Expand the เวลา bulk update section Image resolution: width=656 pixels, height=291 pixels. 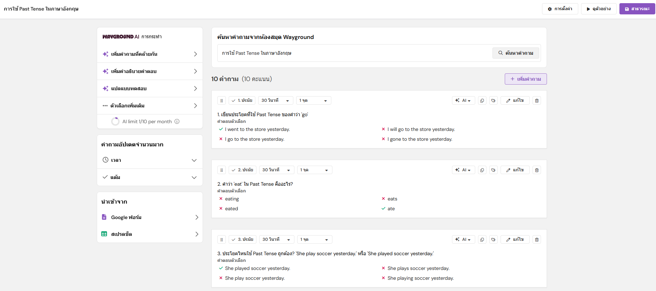(149, 160)
